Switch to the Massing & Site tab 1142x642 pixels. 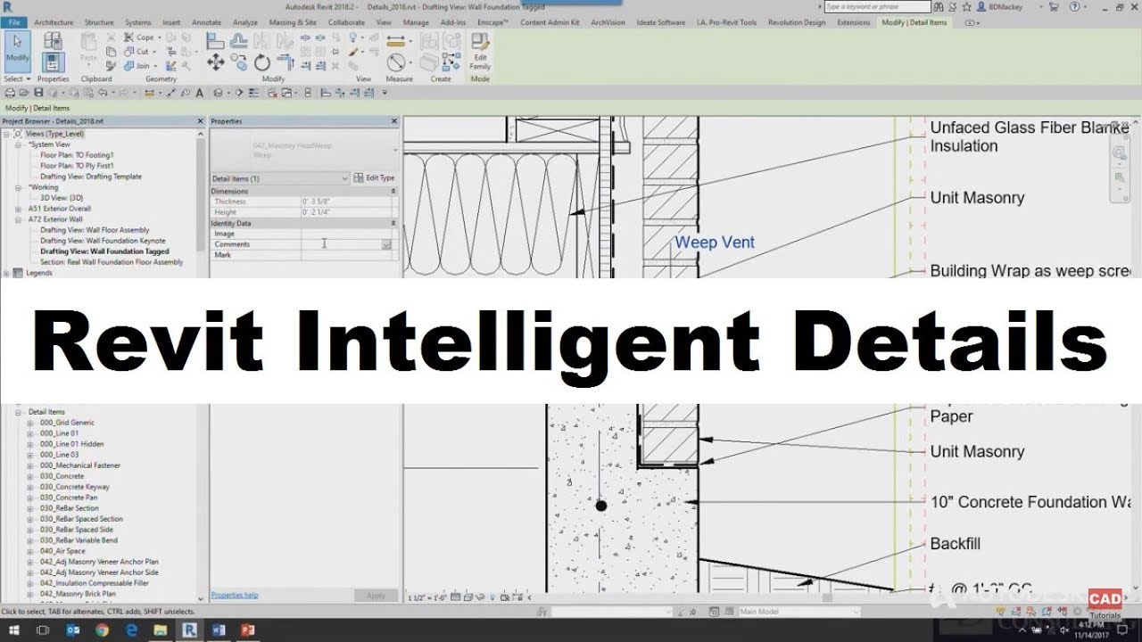[x=293, y=22]
